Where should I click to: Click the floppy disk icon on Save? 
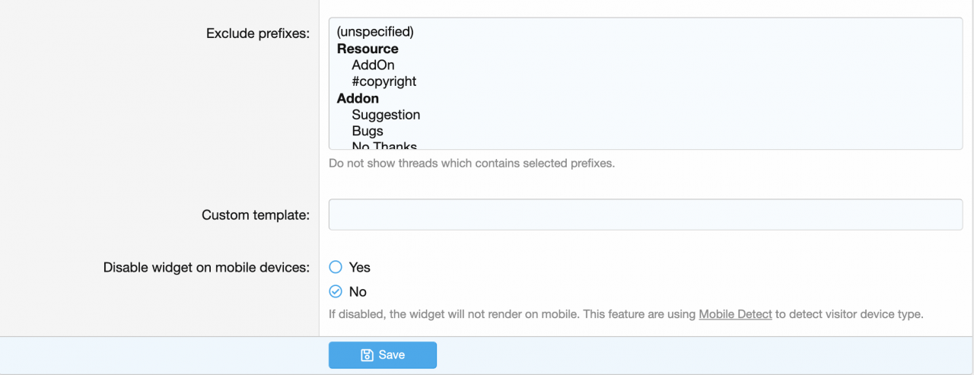coord(367,355)
